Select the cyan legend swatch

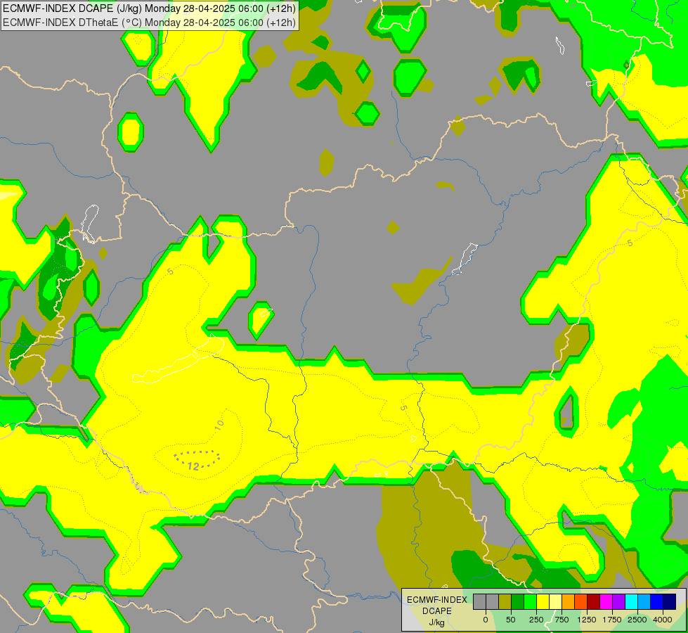coord(632,602)
